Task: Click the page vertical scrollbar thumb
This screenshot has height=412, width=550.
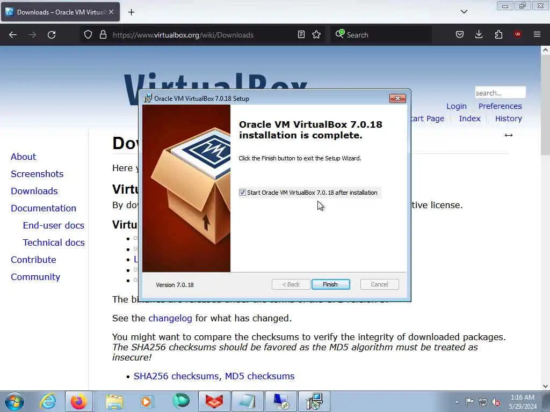Action: [545, 105]
